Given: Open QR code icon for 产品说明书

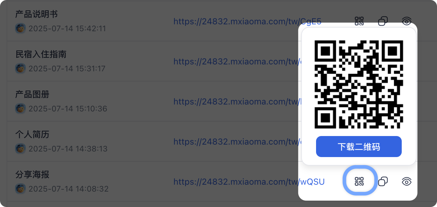Looking at the screenshot, I should coord(359,21).
